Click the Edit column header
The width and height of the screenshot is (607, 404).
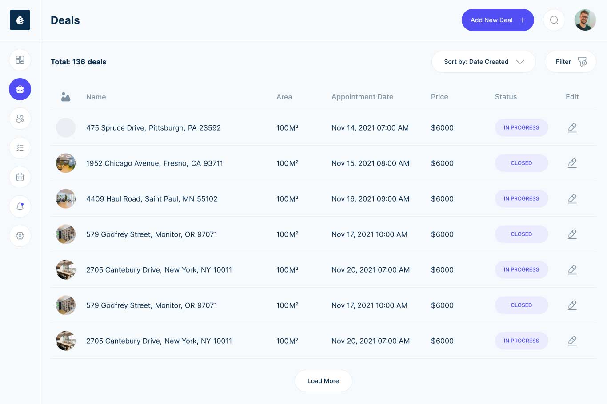[x=572, y=97]
